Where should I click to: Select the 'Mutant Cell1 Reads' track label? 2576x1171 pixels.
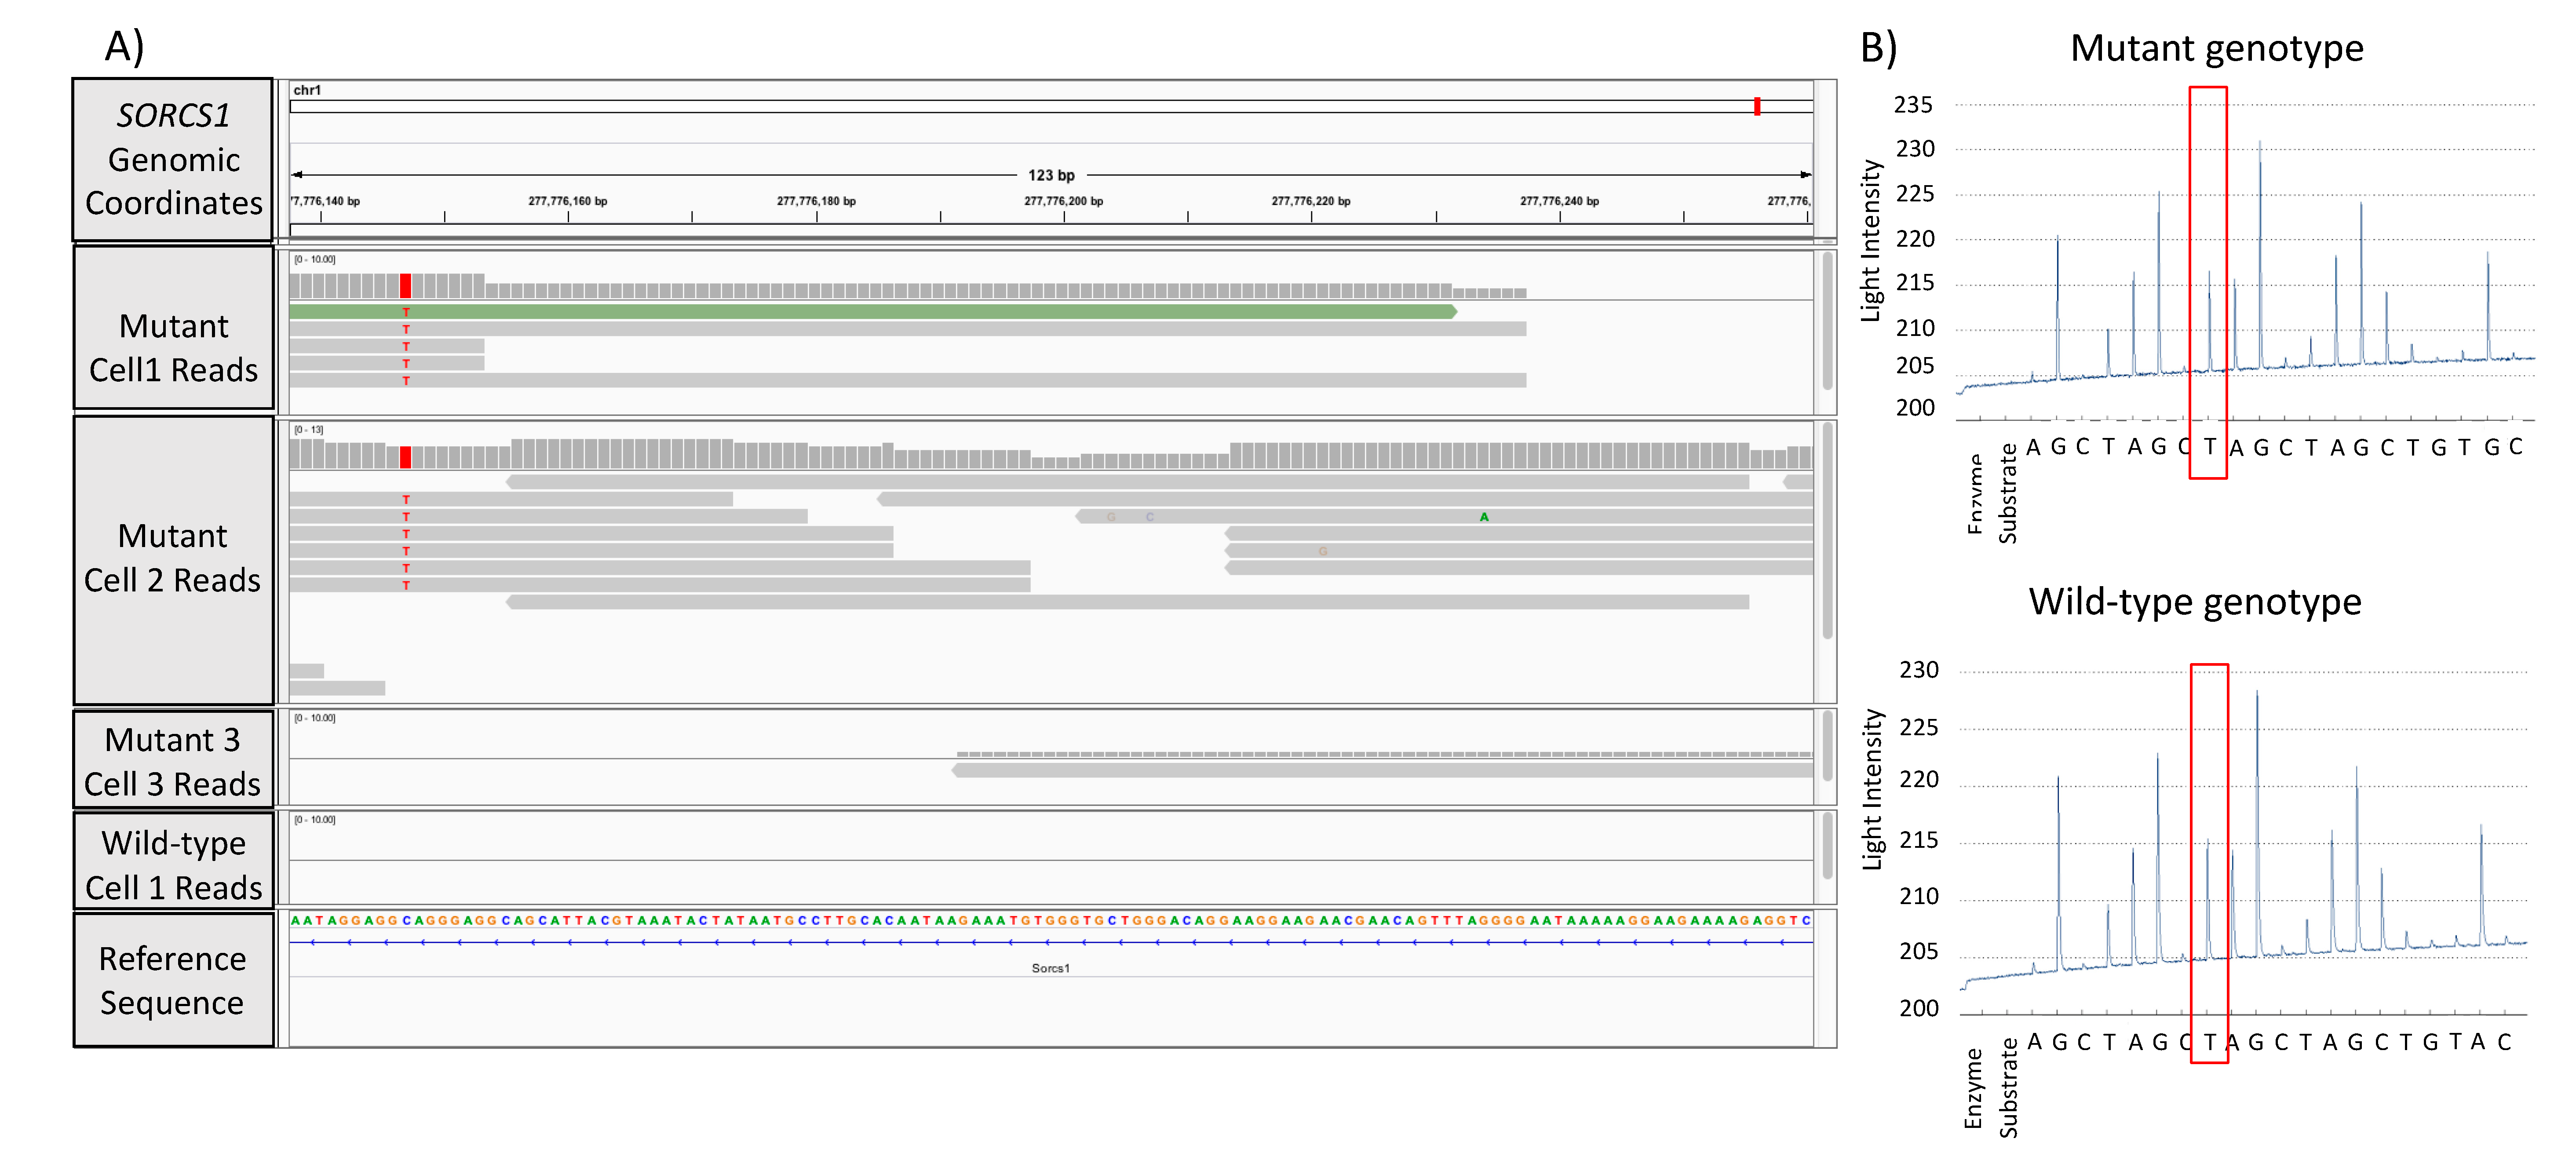(173, 327)
